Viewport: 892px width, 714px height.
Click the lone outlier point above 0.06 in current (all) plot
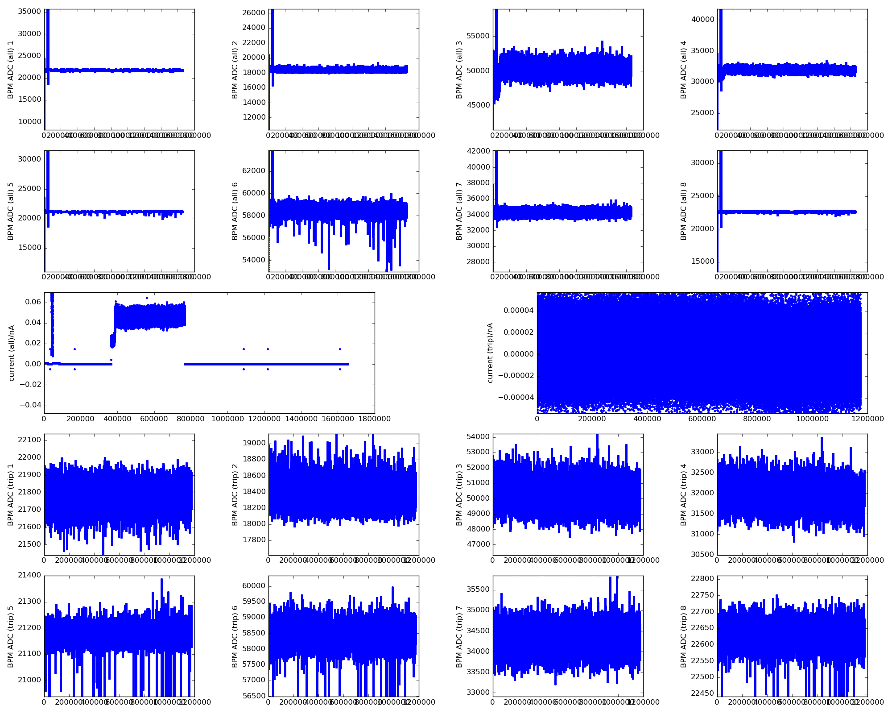click(x=147, y=298)
